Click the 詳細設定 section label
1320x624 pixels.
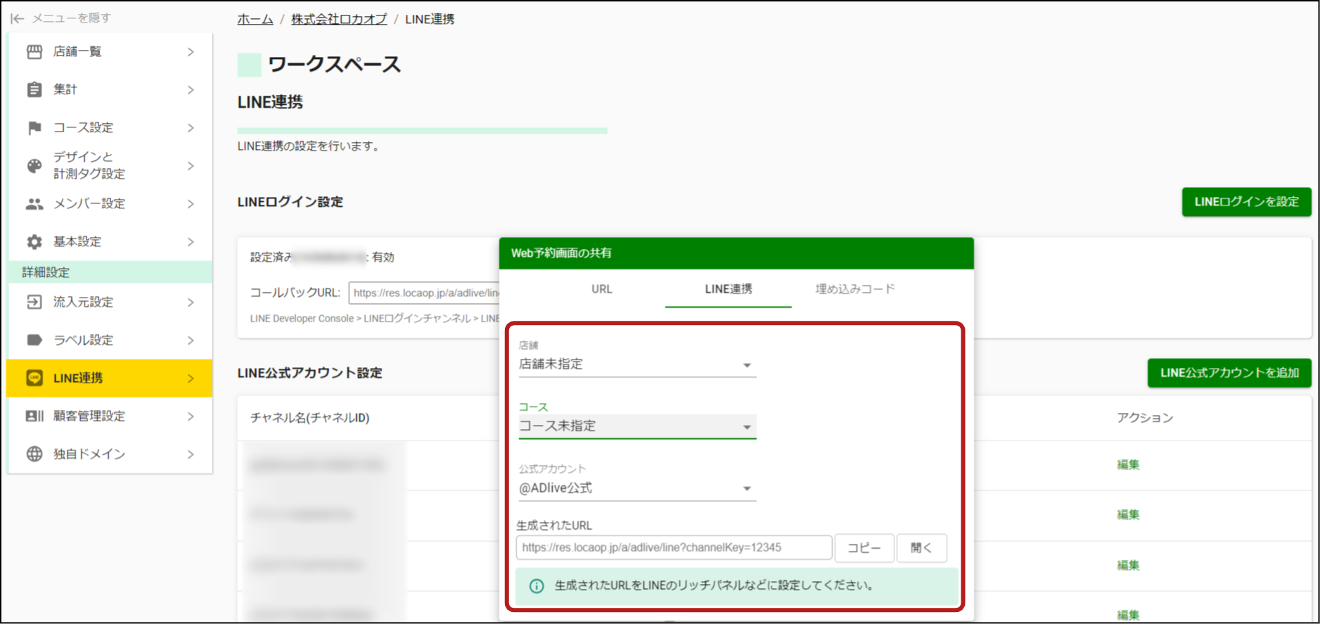[46, 272]
